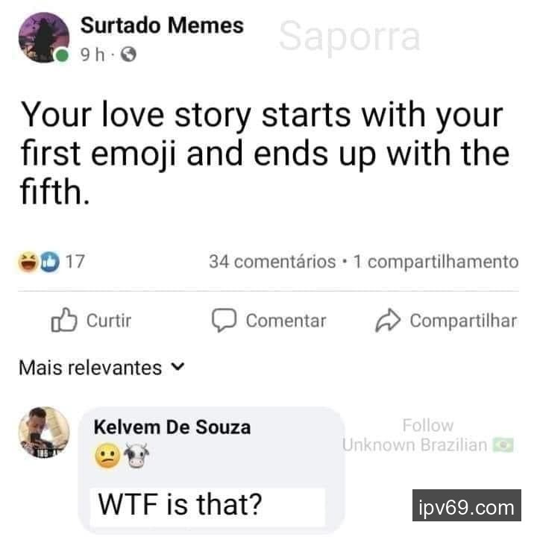The width and height of the screenshot is (537, 537).
Task: Click the blue like reaction icon
Action: [48, 262]
